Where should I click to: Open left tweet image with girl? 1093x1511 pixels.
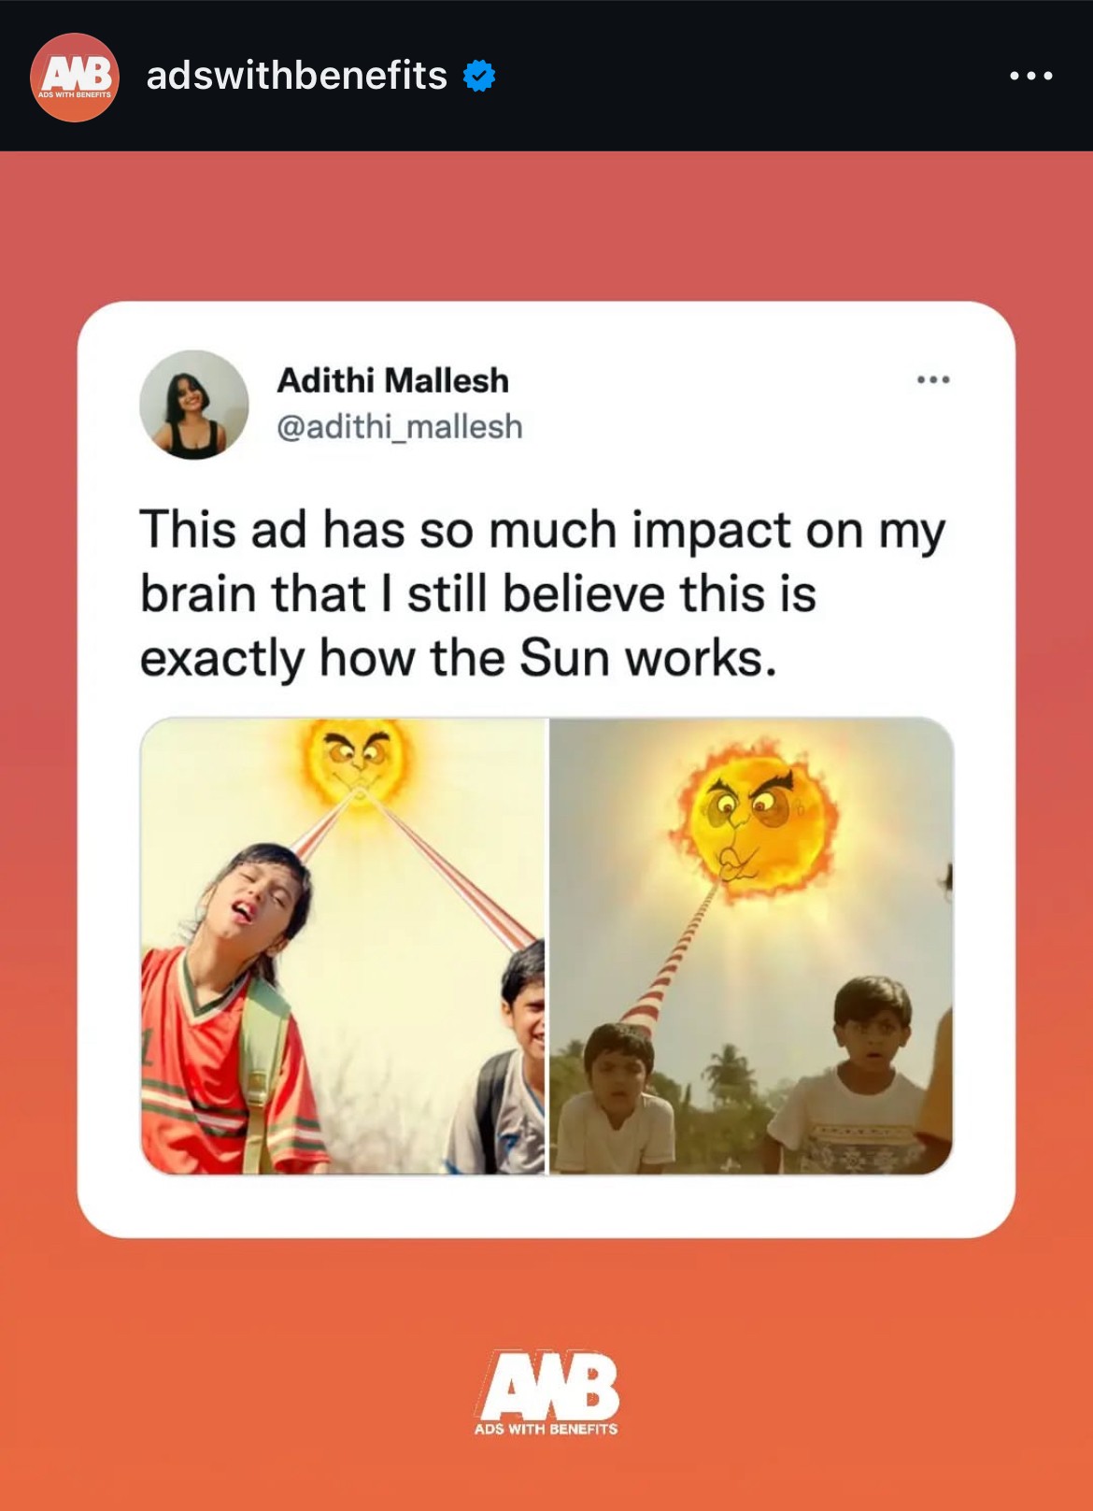tap(343, 946)
